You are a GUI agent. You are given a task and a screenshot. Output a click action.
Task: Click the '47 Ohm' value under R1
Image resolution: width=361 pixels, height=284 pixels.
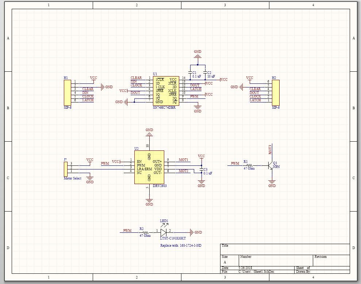point(249,169)
